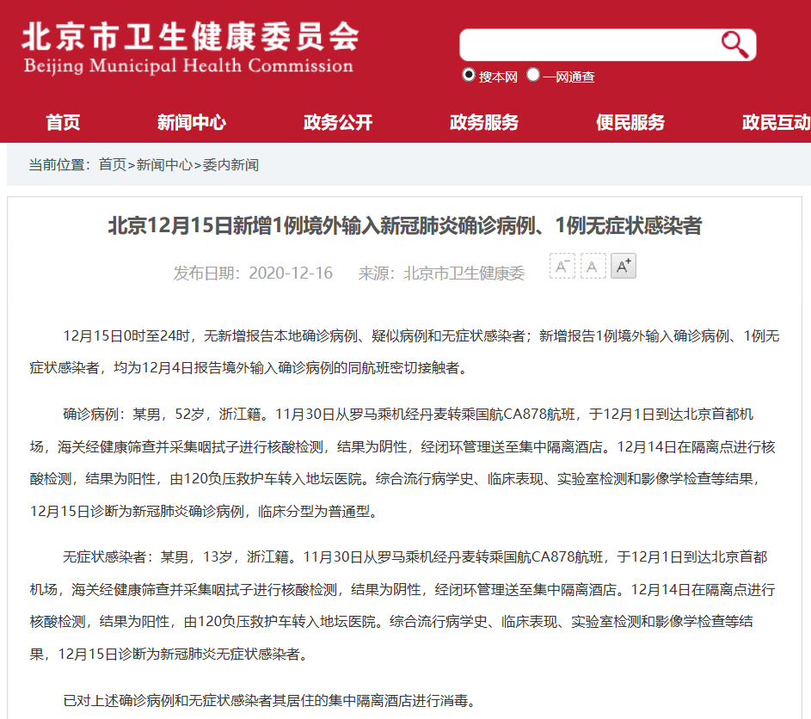This screenshot has height=719, width=811.
Task: Open the 首页 navigation menu item
Action: (x=63, y=122)
